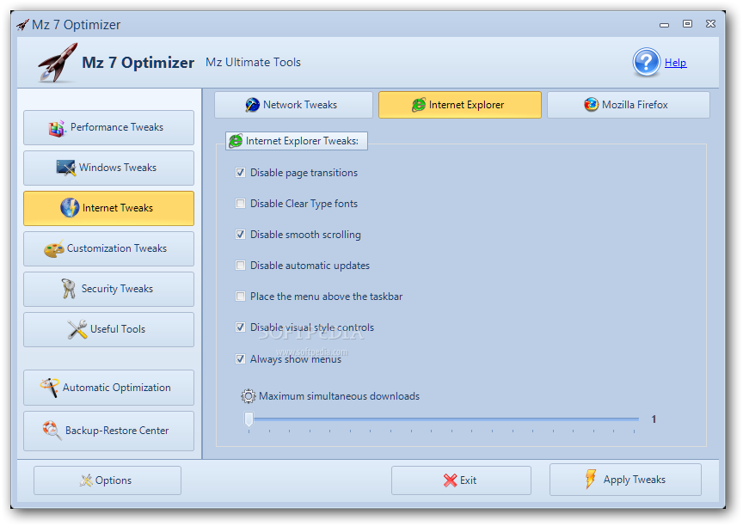
Task: Click the Internet Explorer Tweaks group label
Action: click(297, 141)
